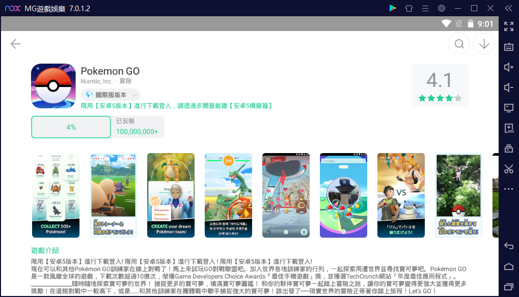Click the 4.1 star rating box
Screen dimensions: 519x297
click(440, 85)
